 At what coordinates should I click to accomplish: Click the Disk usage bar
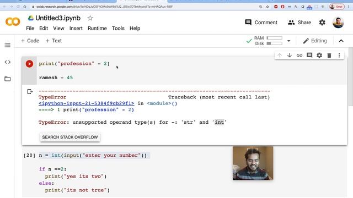tap(275, 43)
